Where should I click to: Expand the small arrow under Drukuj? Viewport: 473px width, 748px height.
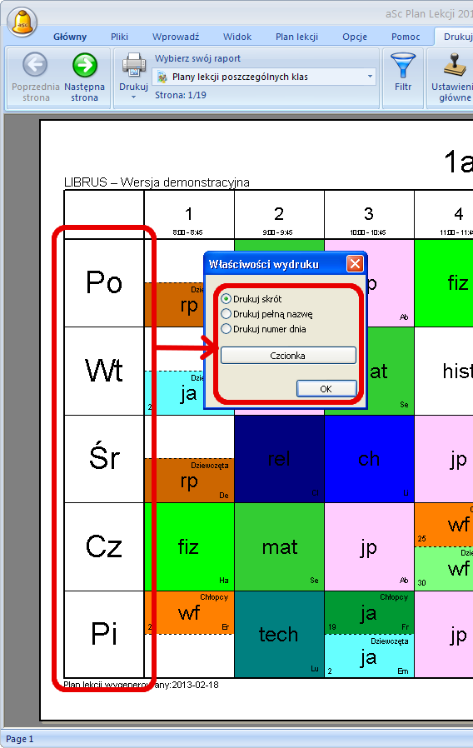click(133, 97)
